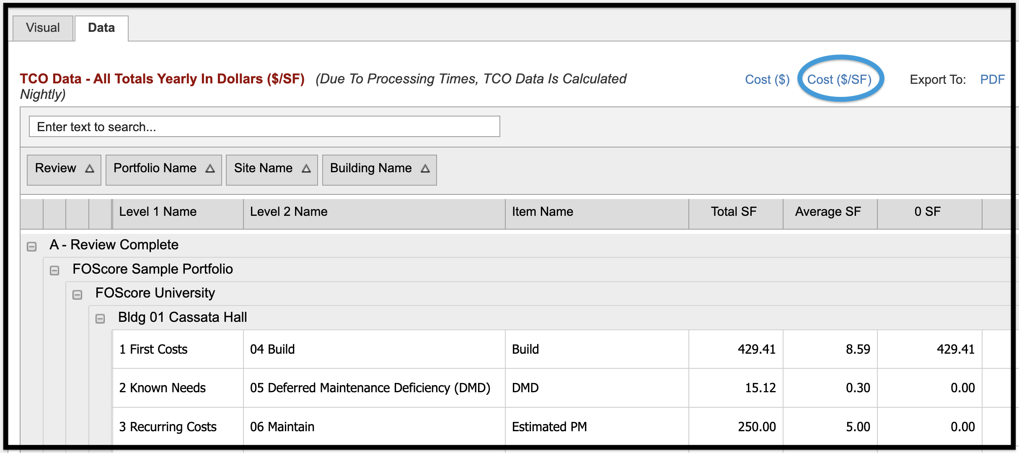Click the TCO Data red heading text

pos(162,79)
